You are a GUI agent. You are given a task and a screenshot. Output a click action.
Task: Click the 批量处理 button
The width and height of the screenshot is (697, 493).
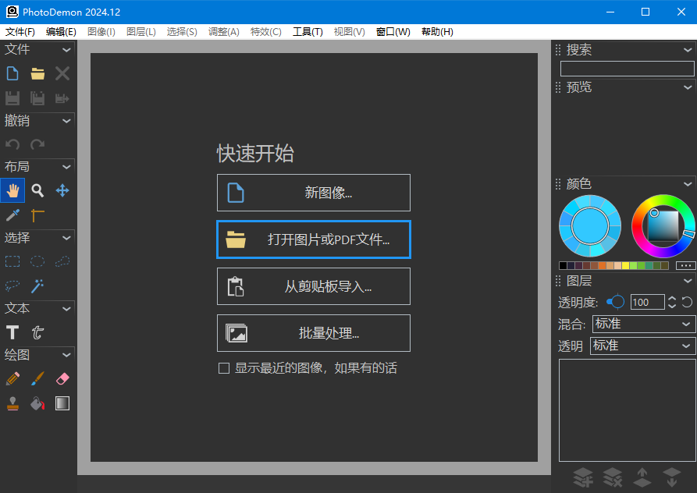pos(313,333)
